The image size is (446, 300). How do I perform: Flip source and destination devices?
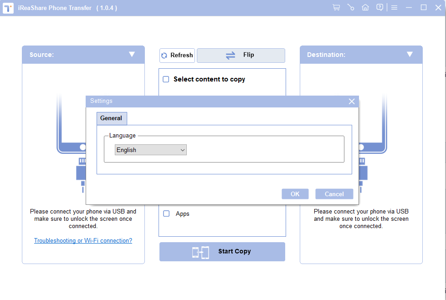(x=241, y=56)
